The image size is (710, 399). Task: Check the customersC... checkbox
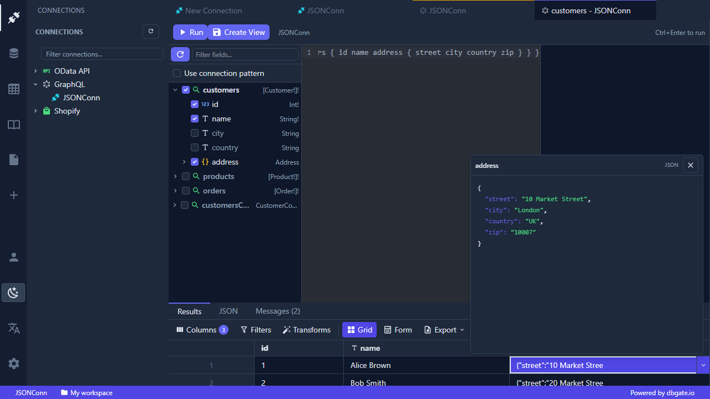click(x=185, y=205)
